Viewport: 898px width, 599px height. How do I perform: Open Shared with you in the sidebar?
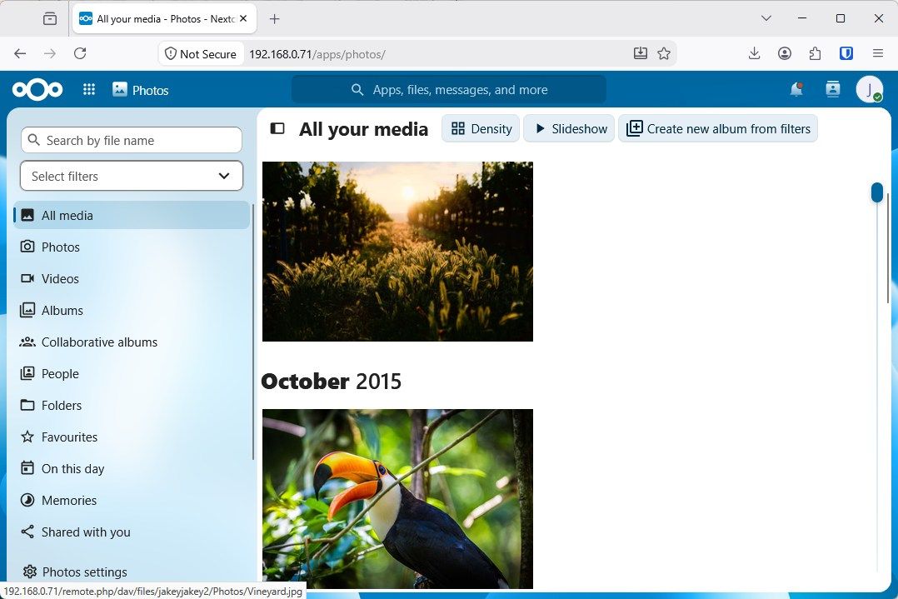click(x=132, y=532)
